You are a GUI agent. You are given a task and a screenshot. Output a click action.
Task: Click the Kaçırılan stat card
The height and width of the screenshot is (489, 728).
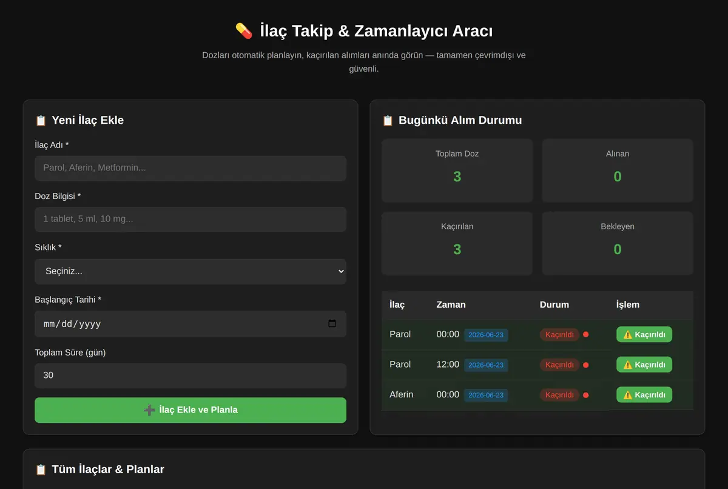point(457,243)
